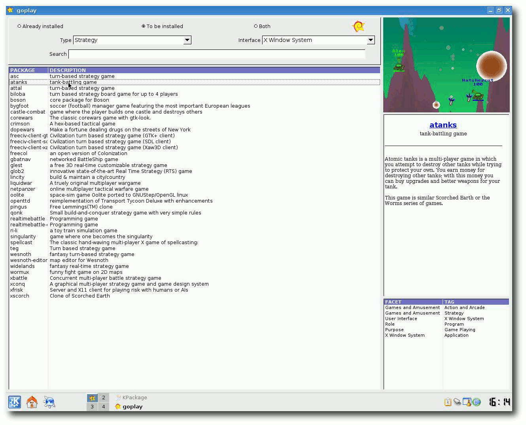Click the Klipper clipboard tray icon
Screen dimensions: 526x425
[x=448, y=402]
